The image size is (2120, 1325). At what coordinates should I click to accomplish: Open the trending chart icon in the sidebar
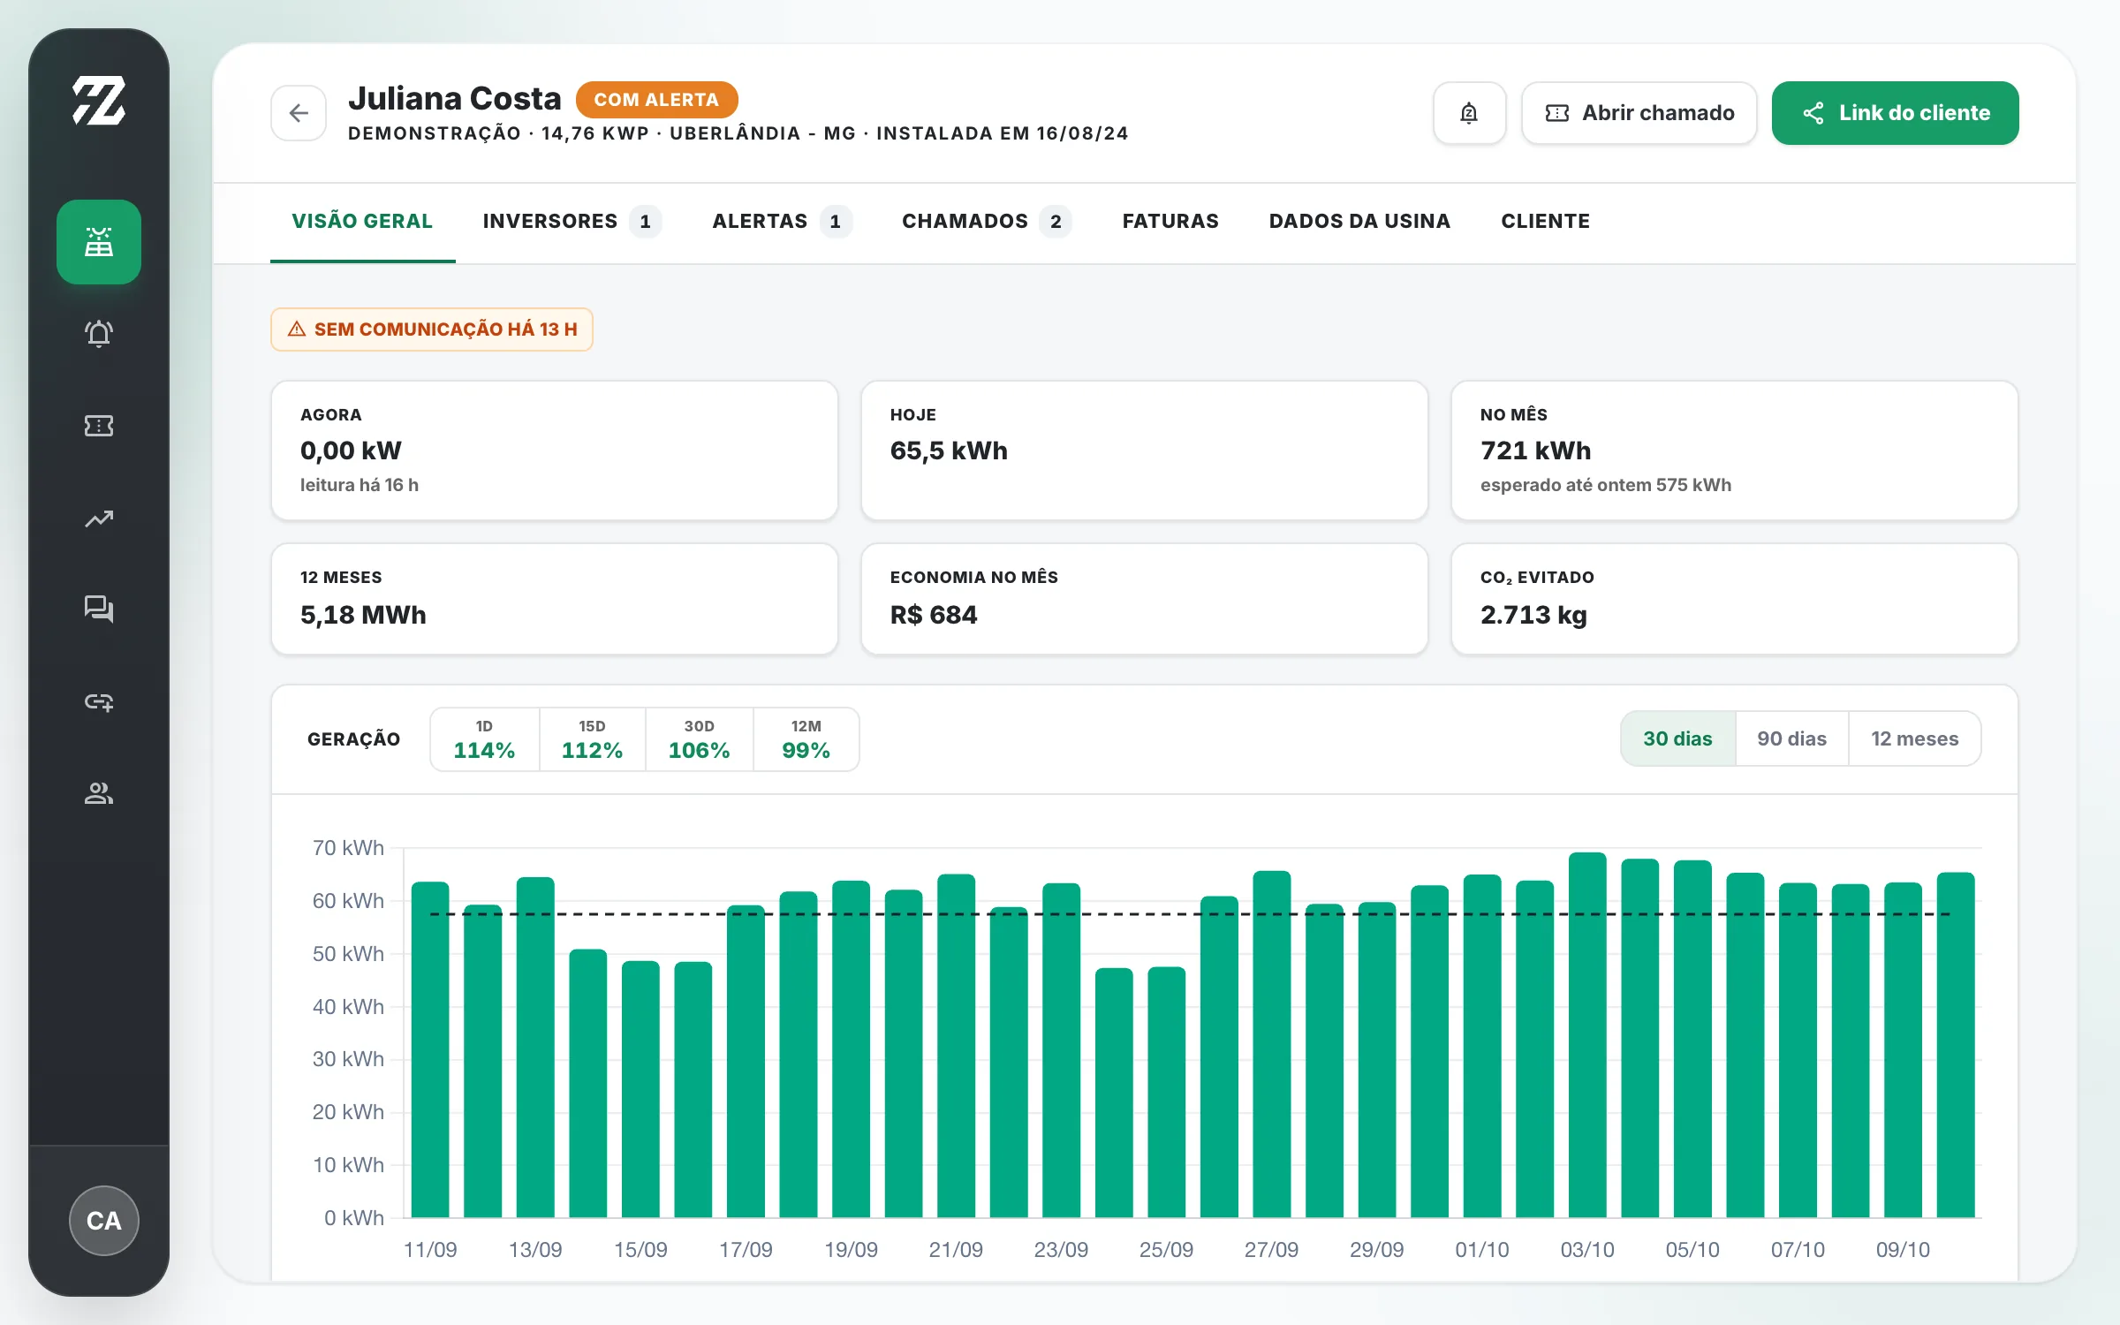99,519
